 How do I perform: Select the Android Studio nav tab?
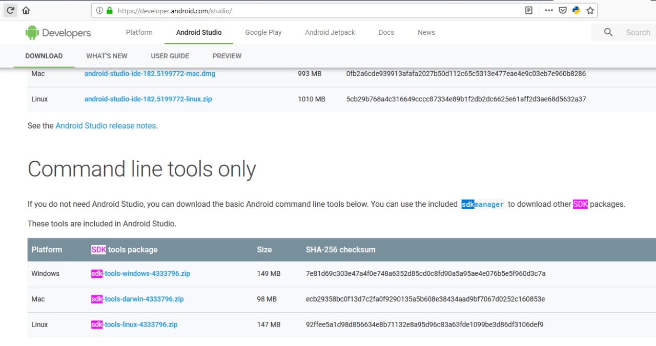pyautogui.click(x=199, y=32)
